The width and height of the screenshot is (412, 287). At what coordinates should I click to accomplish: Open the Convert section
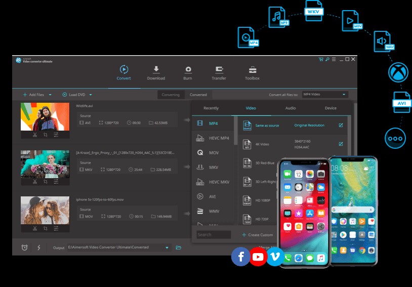(x=123, y=73)
